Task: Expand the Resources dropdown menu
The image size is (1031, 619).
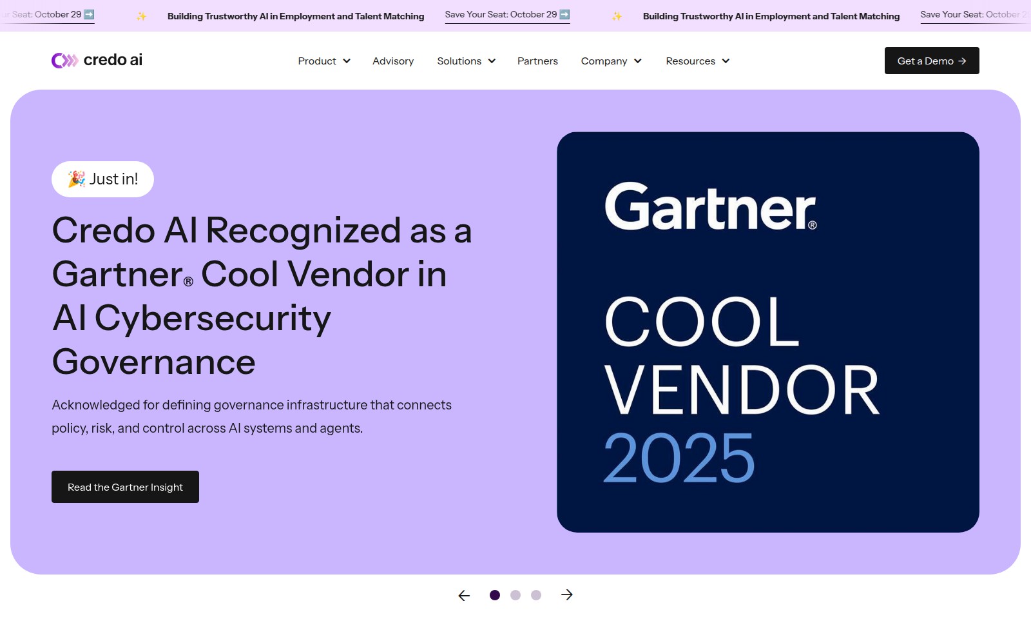Action: point(698,61)
